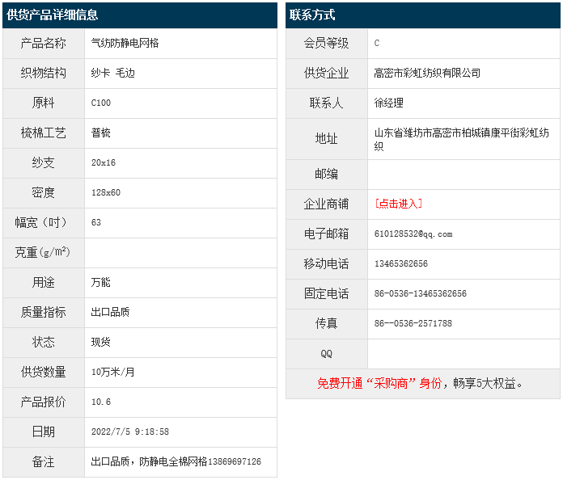
Task: Click the landline number 86-0536-13465362656
Action: (420, 293)
